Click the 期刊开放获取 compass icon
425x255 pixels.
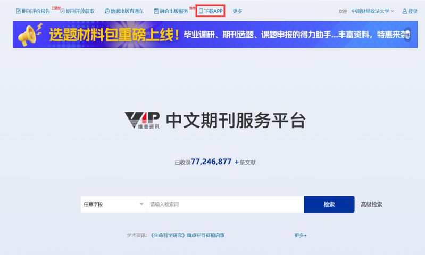tap(62, 11)
